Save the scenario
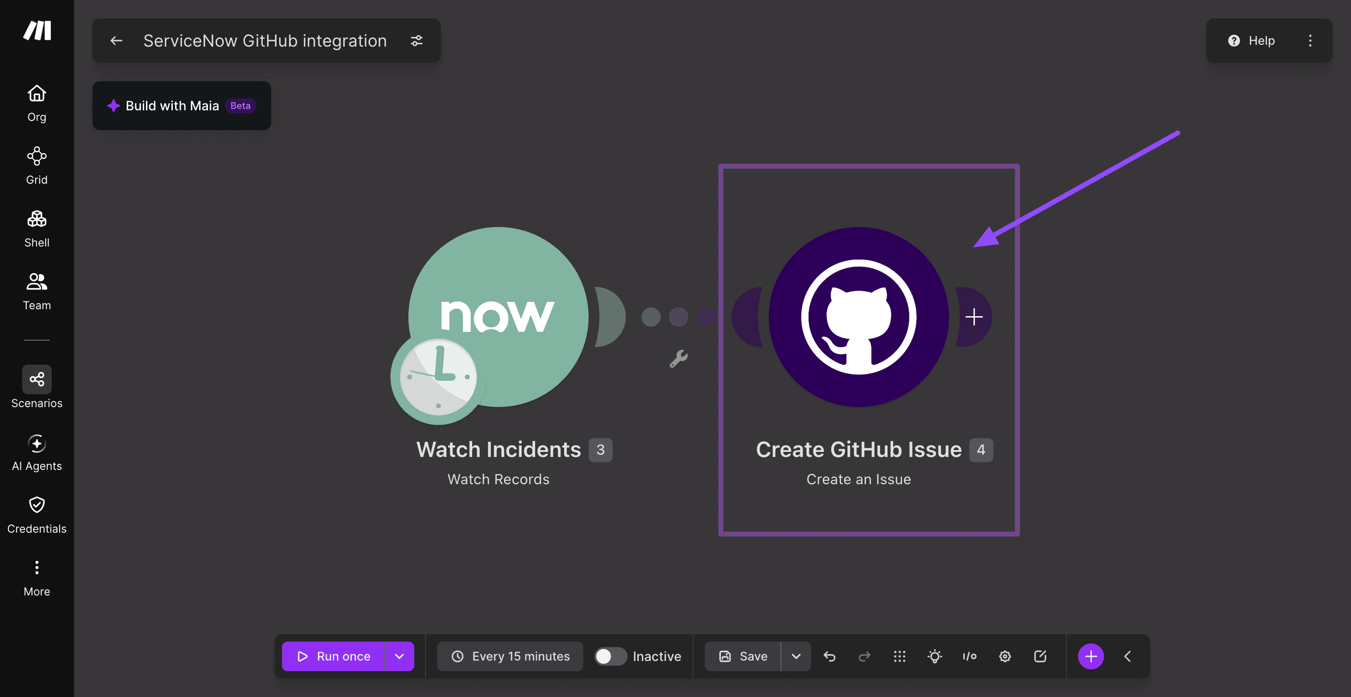The height and width of the screenshot is (697, 1351). (742, 656)
